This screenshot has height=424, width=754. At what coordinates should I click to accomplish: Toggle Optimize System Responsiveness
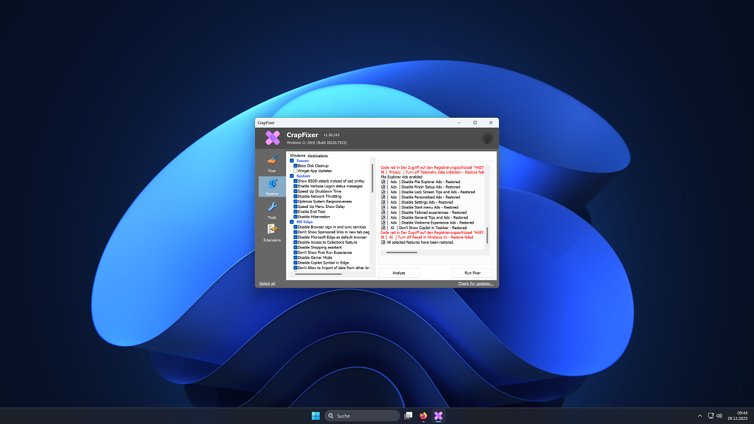[x=296, y=201]
